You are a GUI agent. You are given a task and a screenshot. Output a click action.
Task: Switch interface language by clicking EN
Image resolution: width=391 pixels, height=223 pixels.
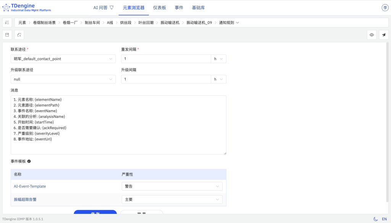(x=384, y=219)
